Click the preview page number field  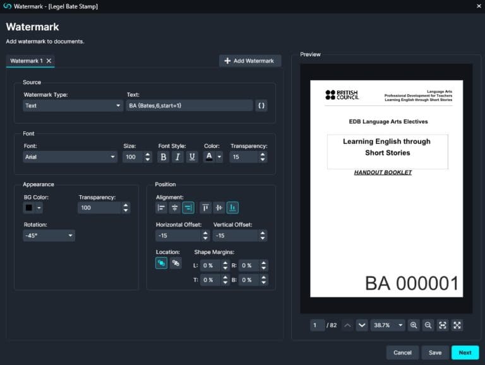pos(318,325)
